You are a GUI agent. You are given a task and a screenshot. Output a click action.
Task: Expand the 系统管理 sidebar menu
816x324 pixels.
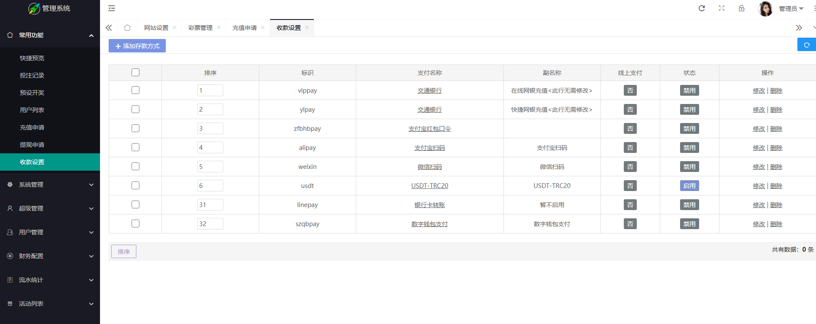point(50,185)
